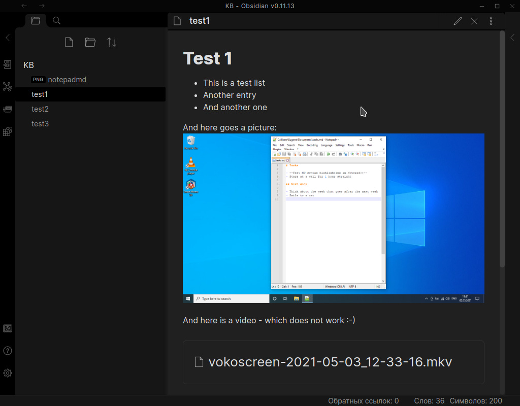Expand the right sidebar

(512, 37)
